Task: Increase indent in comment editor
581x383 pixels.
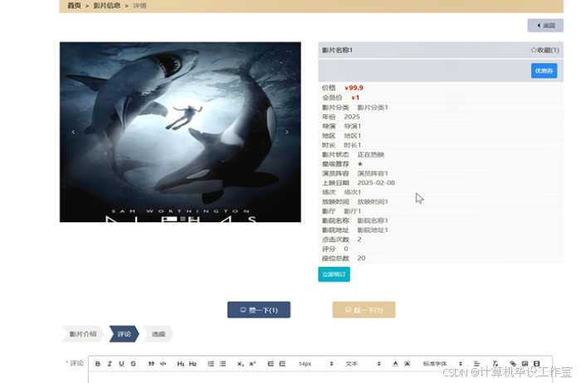Action: pyautogui.click(x=282, y=364)
